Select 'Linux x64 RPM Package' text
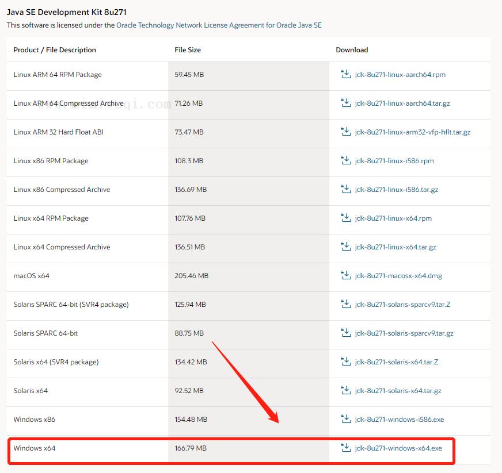 click(51, 218)
